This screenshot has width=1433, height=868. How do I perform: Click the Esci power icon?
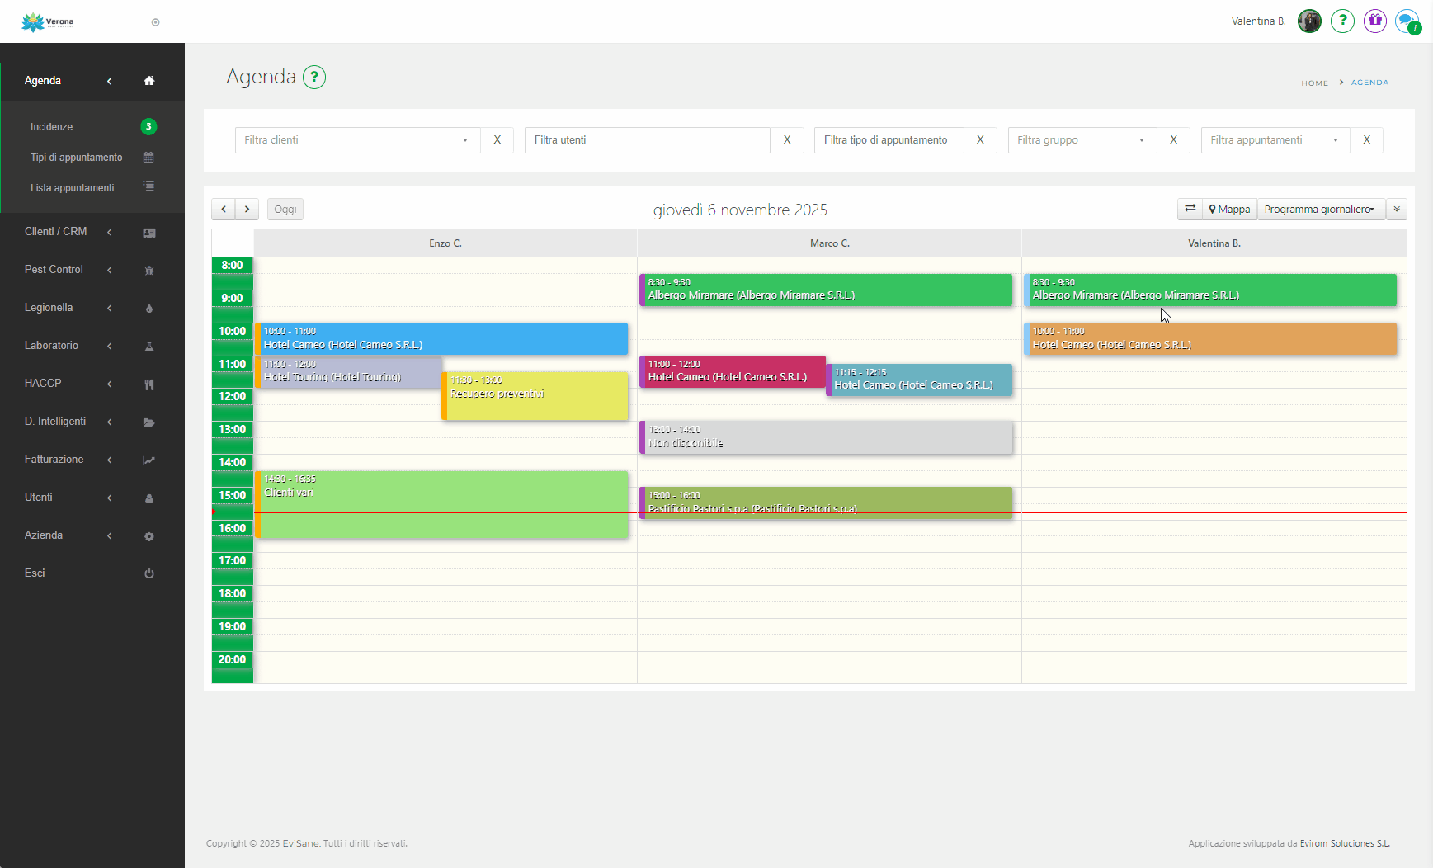click(149, 573)
